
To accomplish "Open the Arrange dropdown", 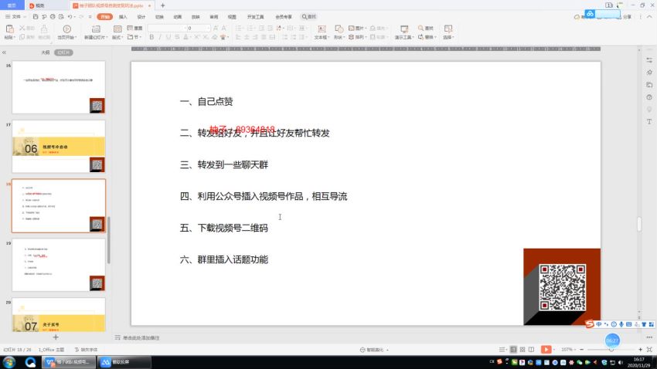I will [x=356, y=37].
